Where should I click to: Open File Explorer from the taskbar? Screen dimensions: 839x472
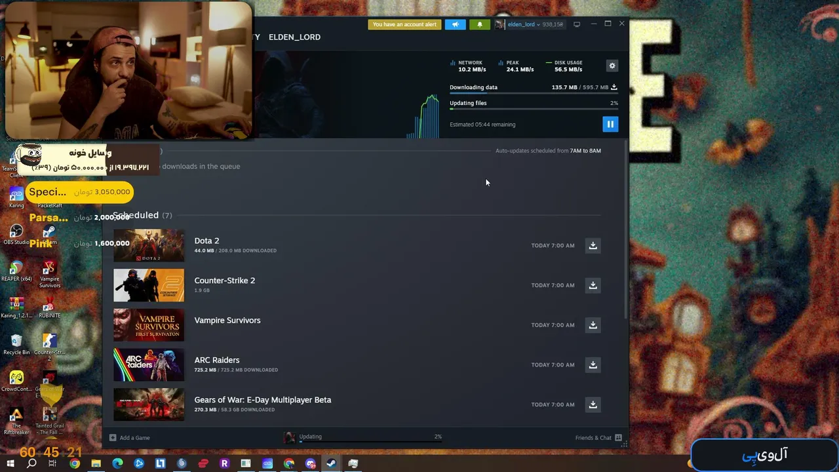pos(96,463)
